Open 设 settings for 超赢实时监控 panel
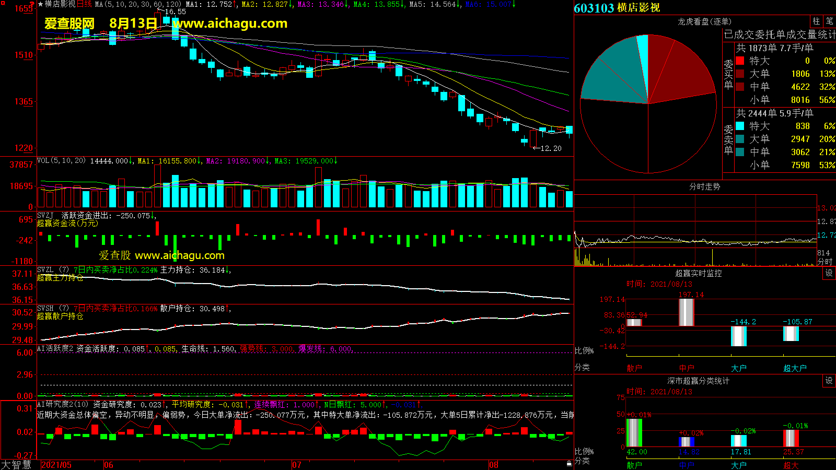This screenshot has width=836, height=470. point(829,273)
